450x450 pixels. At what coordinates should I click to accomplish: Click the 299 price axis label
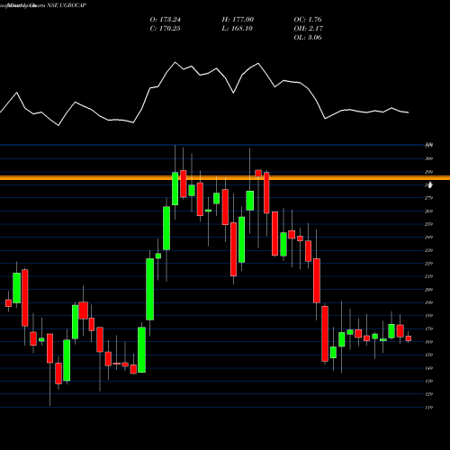click(429, 172)
